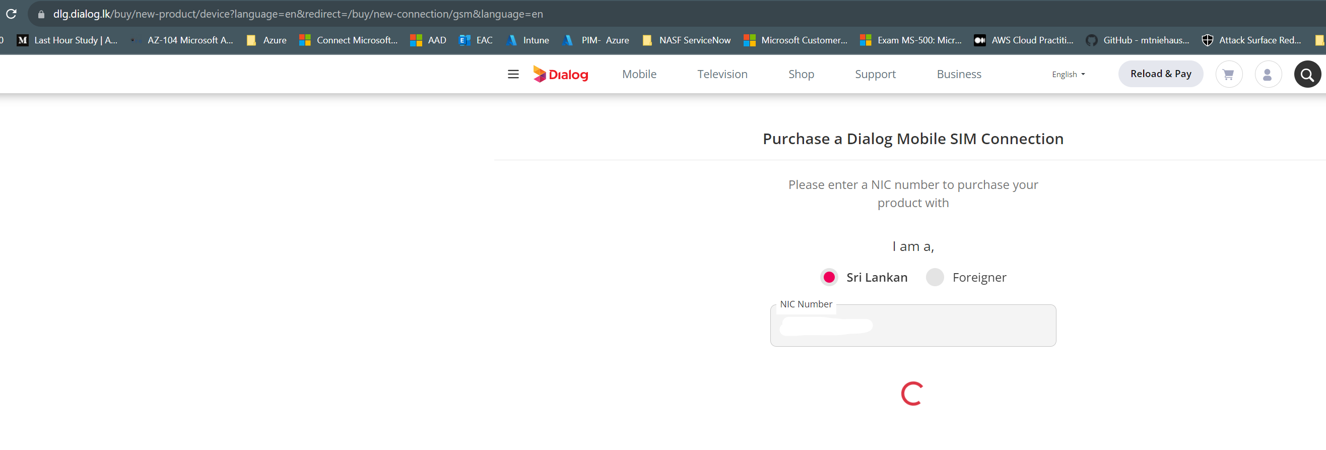This screenshot has width=1326, height=450.
Task: Select the Sri Lankan radio option
Action: pos(829,278)
